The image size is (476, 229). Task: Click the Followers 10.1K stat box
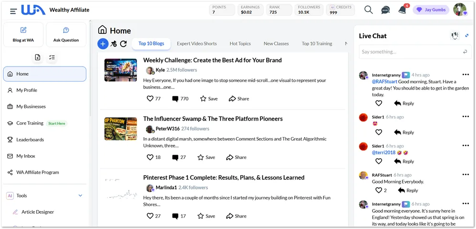(309, 10)
